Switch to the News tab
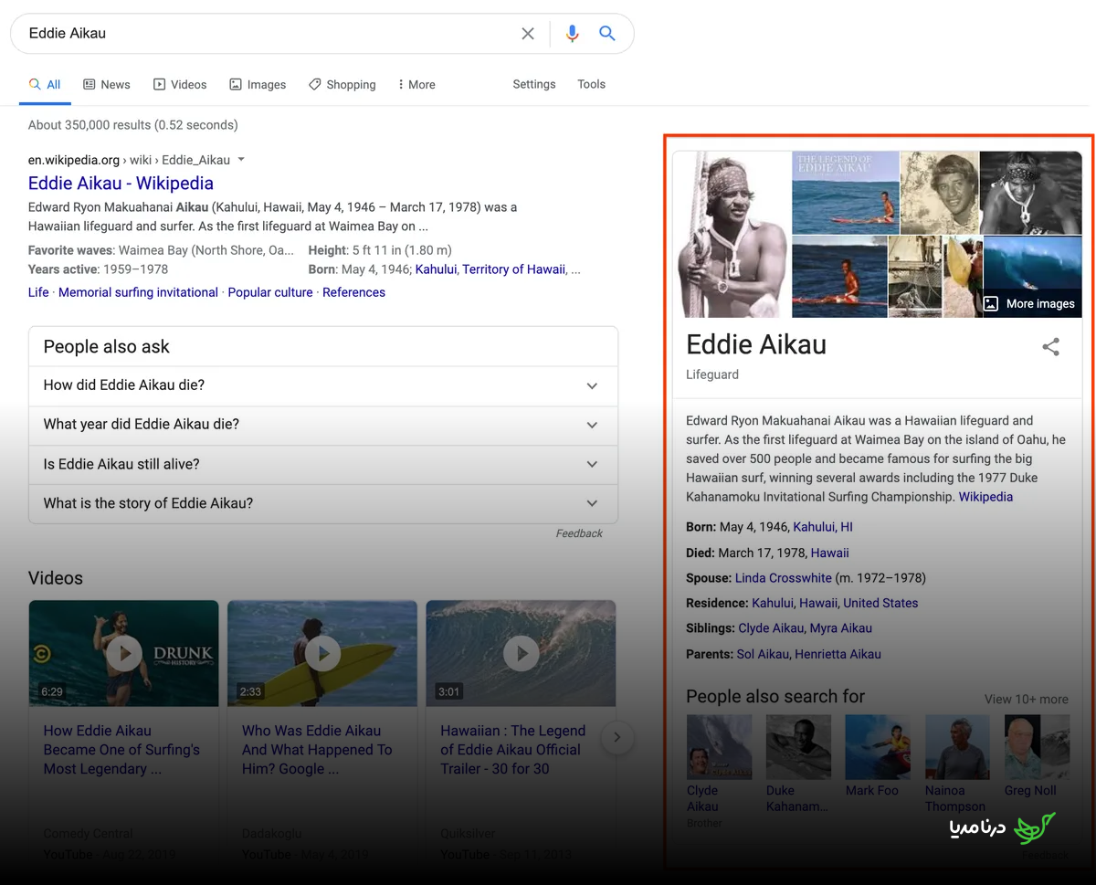Viewport: 1096px width, 885px height. pyautogui.click(x=107, y=84)
